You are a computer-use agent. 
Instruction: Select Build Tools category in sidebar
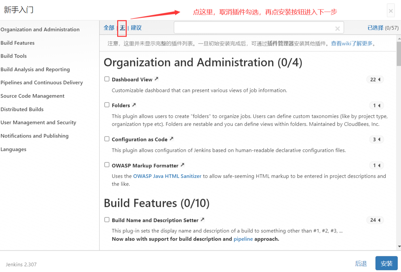(x=14, y=56)
